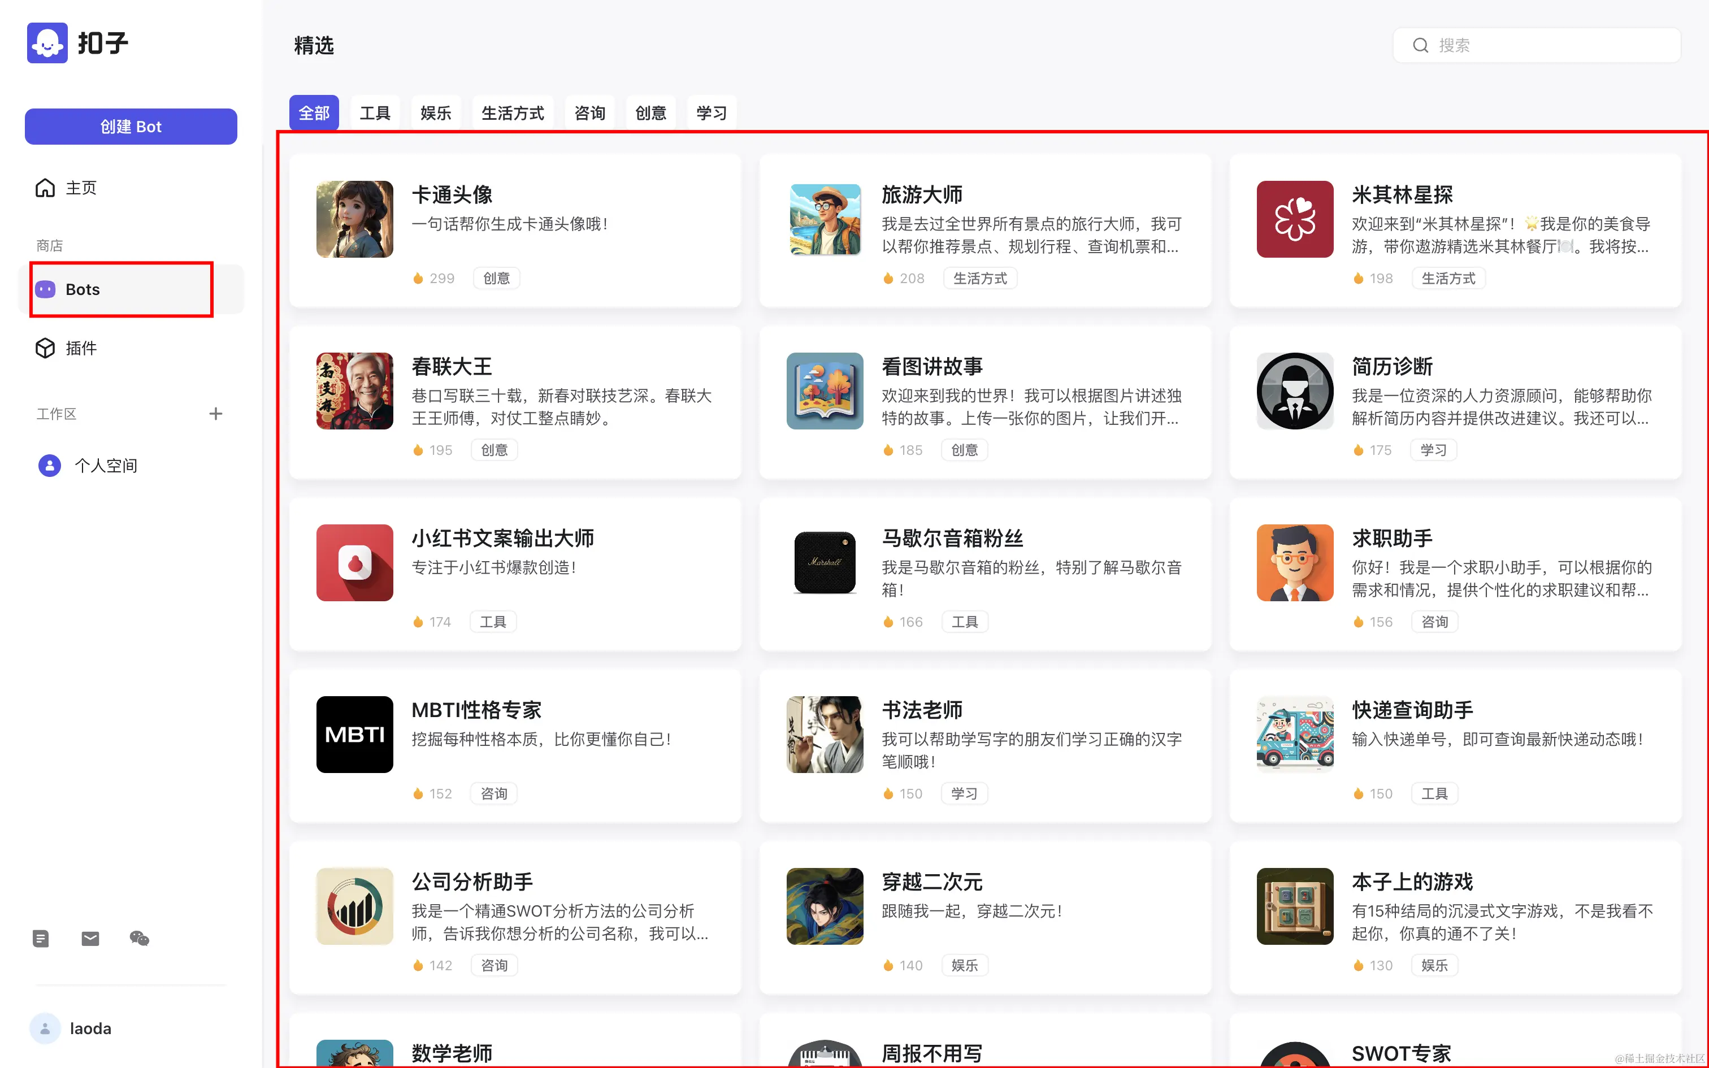This screenshot has height=1068, width=1709.
Task: Select the 学习 category tab
Action: (711, 113)
